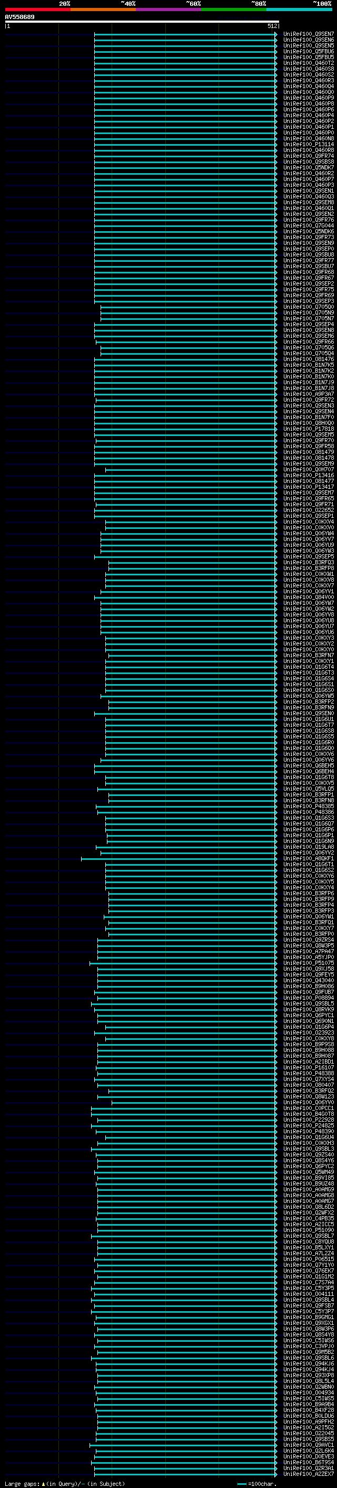
Task: Click the cyan alignment bar for UniRef100_Q9SEP5
Action: [185, 557]
